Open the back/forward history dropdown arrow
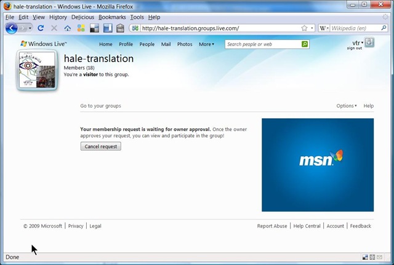Image resolution: width=394 pixels, height=265 pixels. (x=30, y=28)
